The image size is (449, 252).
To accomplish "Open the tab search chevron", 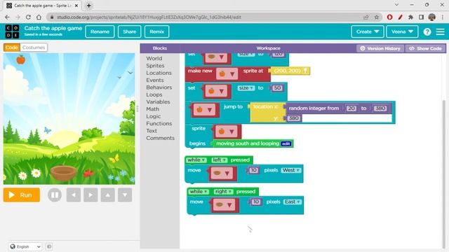I will point(396,5).
